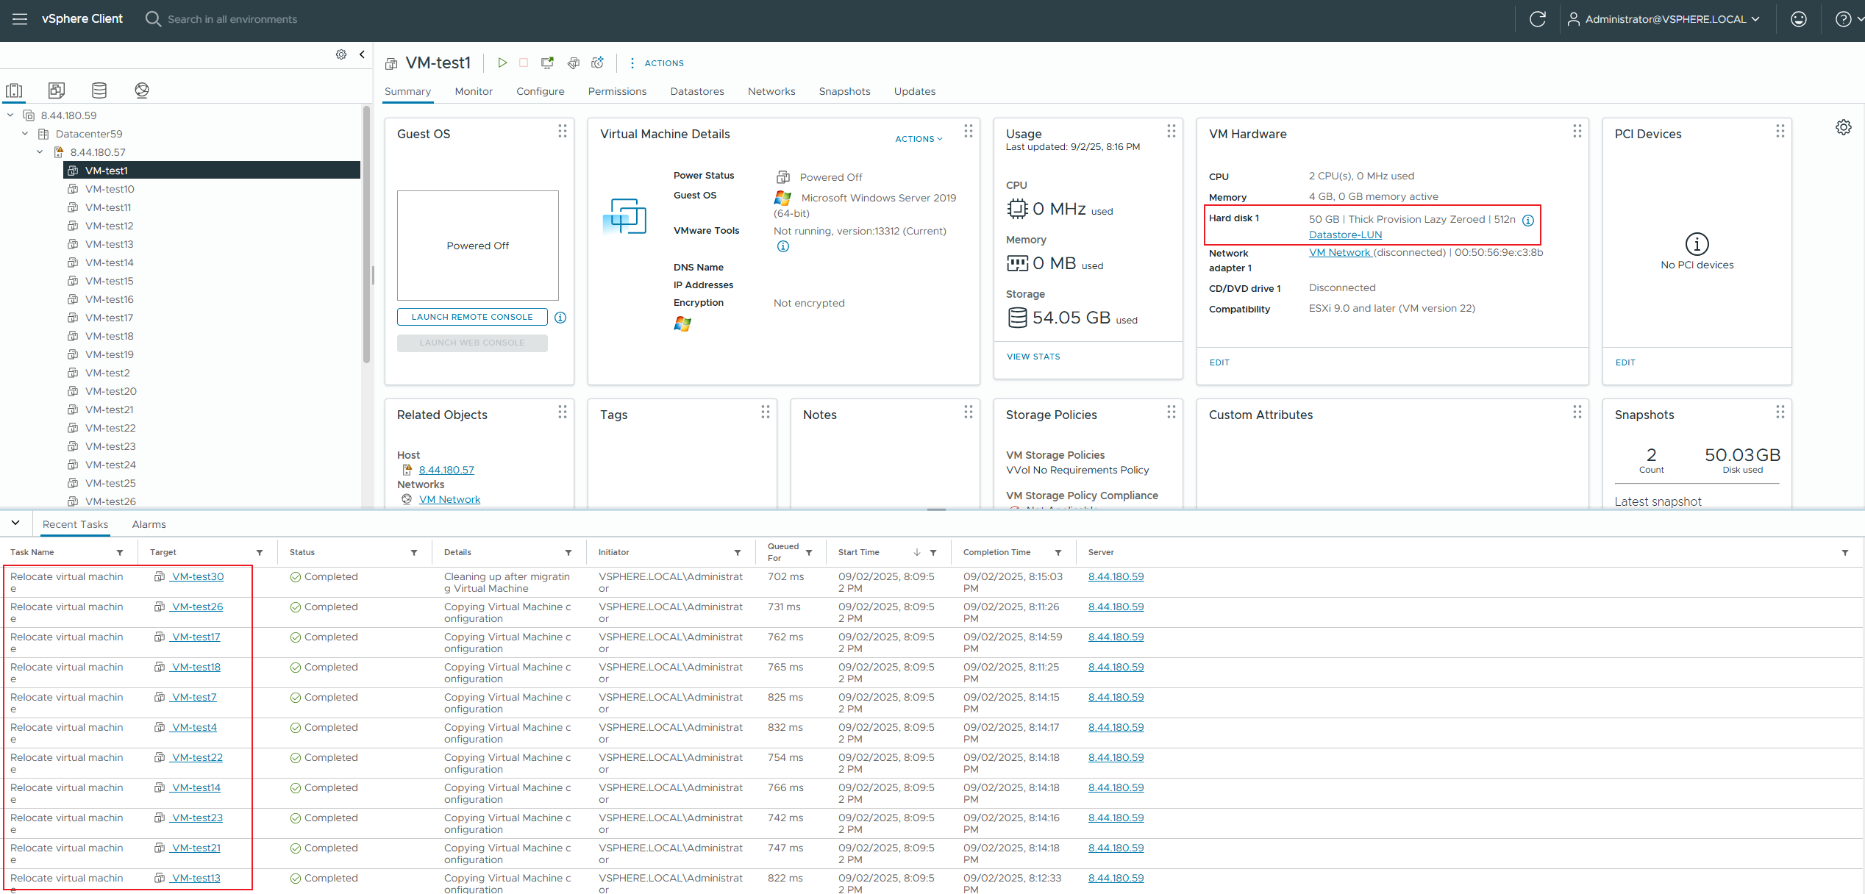Image resolution: width=1865 pixels, height=894 pixels.
Task: Switch to Storage inventory view
Action: 99,90
